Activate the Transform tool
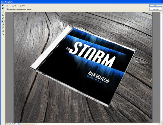 pos(3,21)
